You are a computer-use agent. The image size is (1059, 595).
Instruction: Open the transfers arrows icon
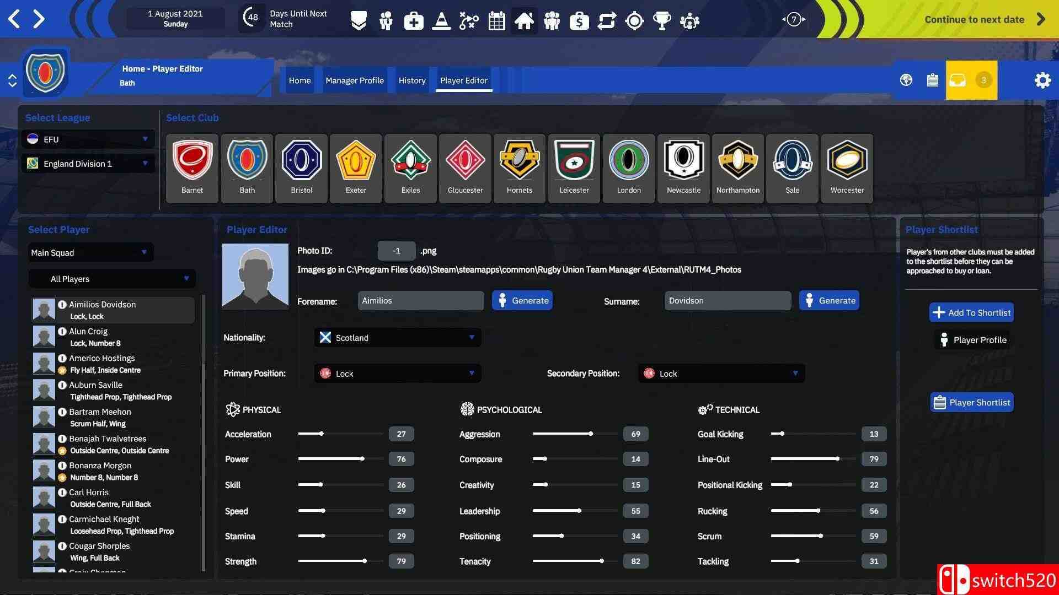click(607, 21)
